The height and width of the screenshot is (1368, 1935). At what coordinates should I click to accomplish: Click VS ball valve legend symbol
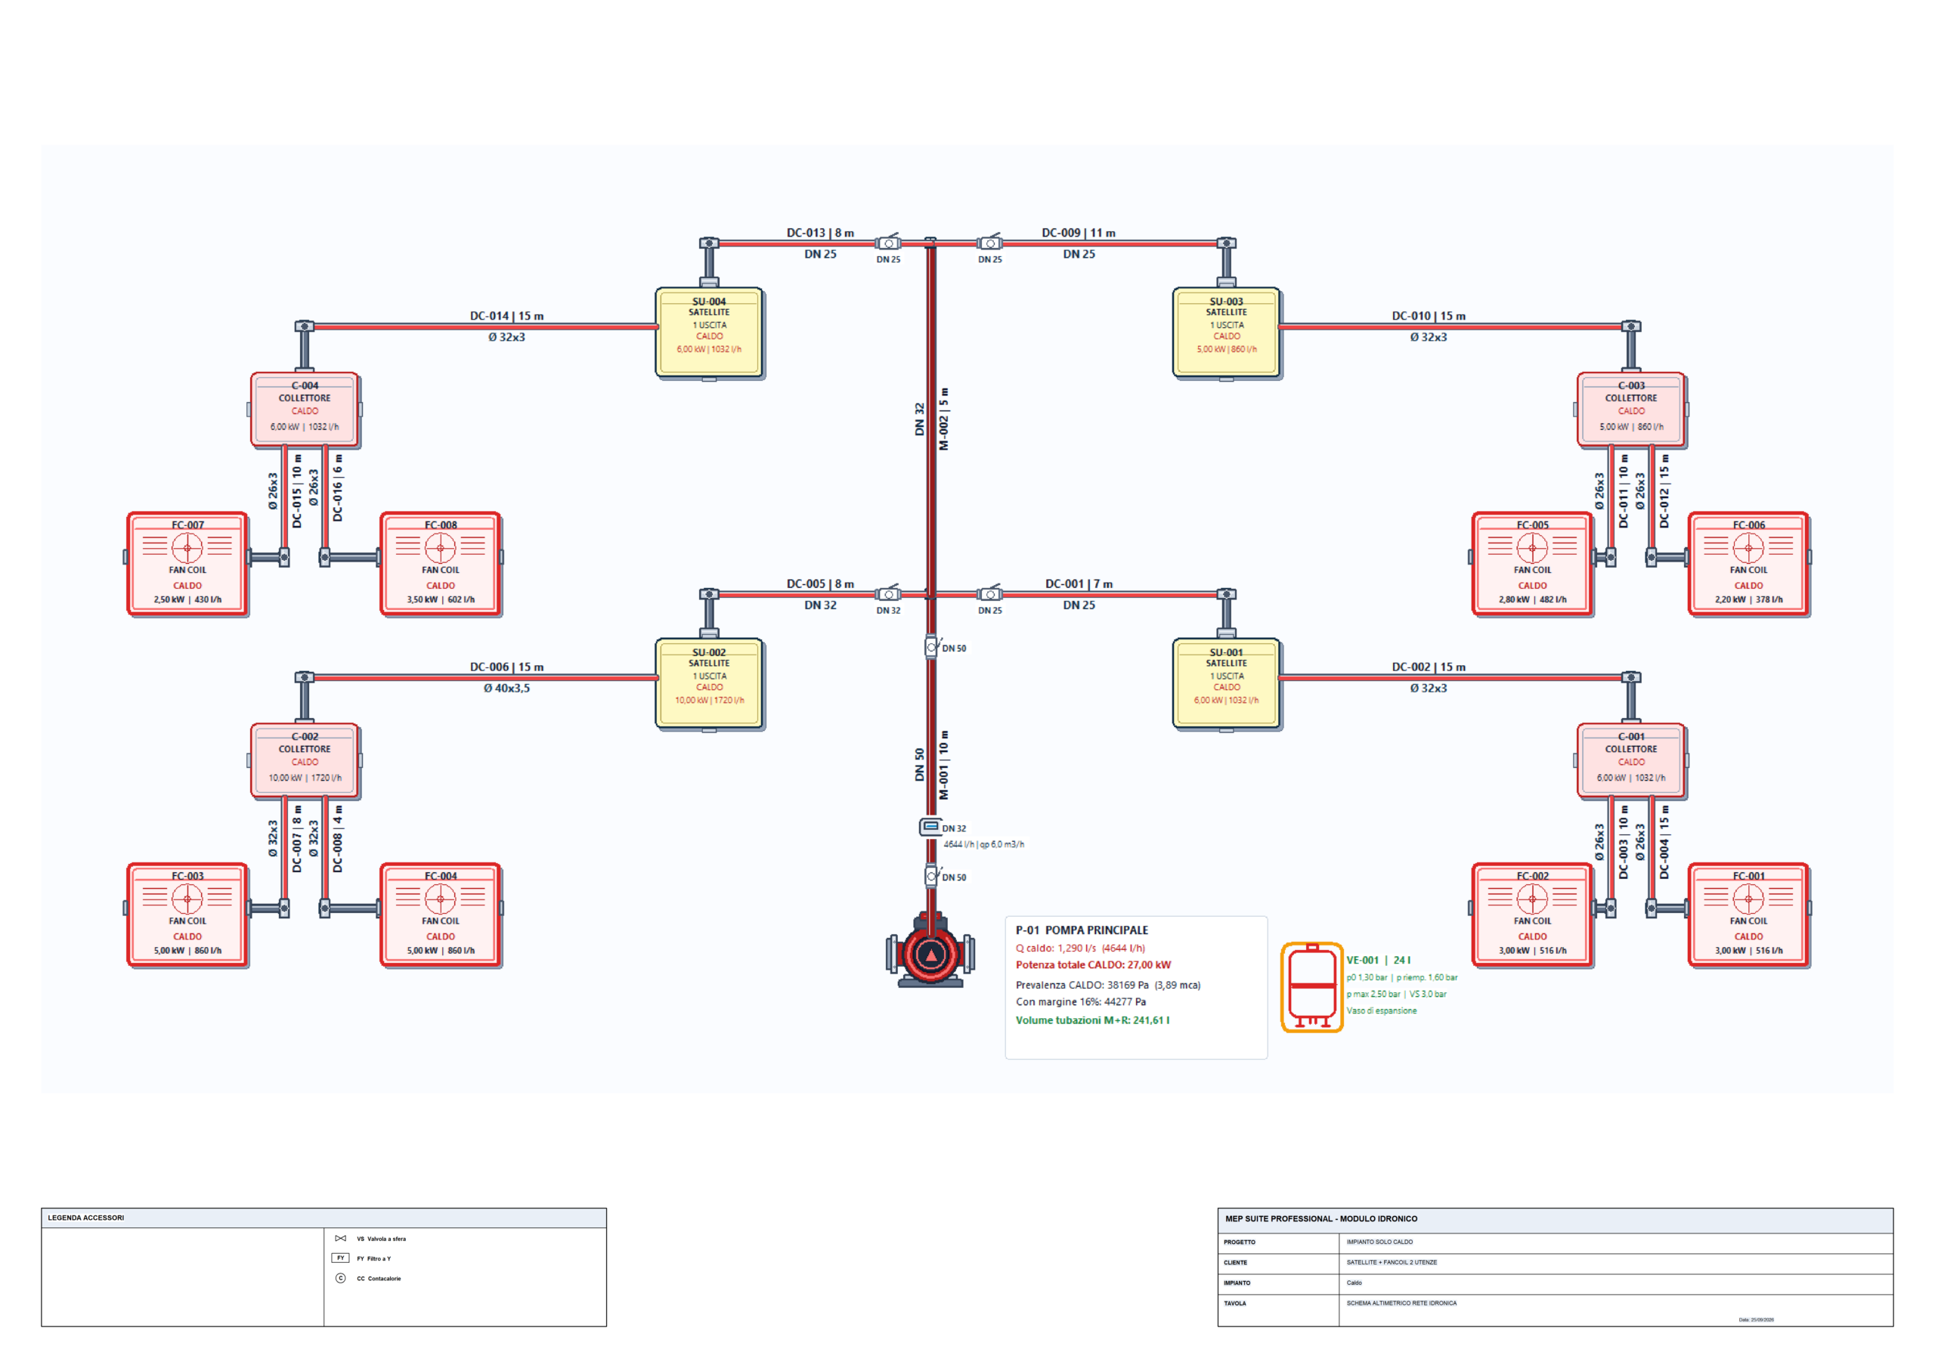point(340,1238)
